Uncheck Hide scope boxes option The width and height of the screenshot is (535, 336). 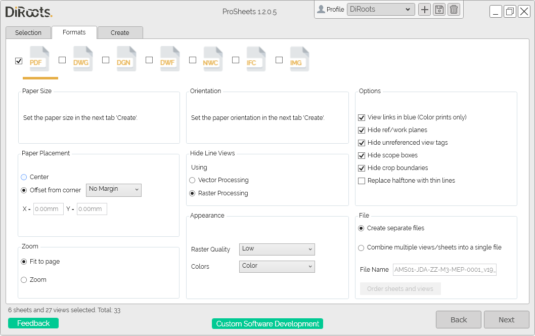coord(362,155)
